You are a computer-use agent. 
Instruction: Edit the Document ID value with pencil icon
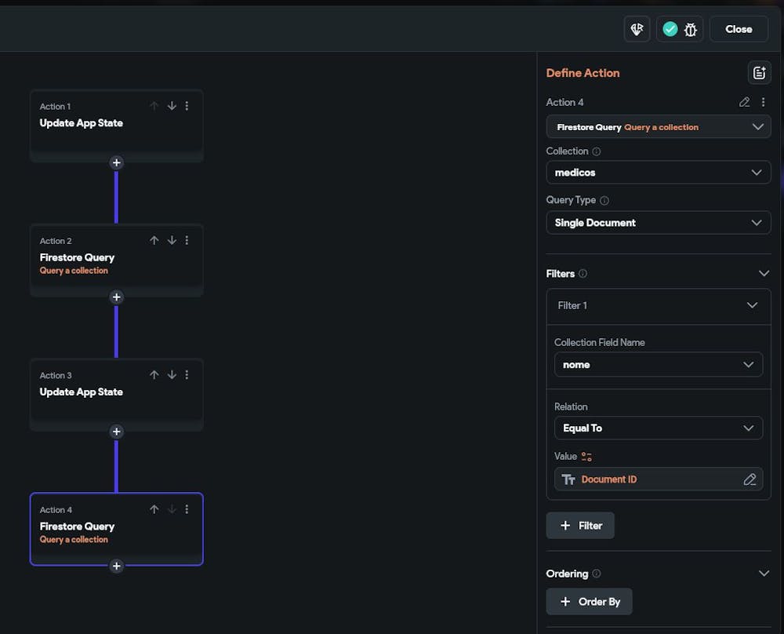pyautogui.click(x=750, y=479)
